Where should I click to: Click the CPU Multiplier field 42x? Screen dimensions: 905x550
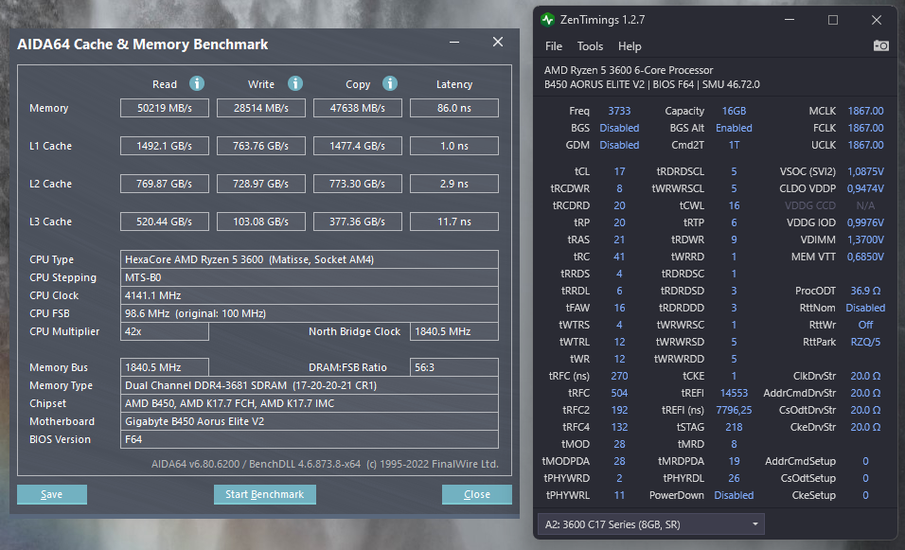pyautogui.click(x=165, y=331)
